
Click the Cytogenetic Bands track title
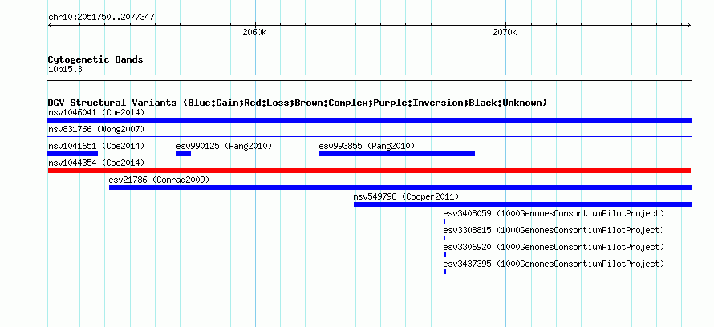pyautogui.click(x=95, y=59)
